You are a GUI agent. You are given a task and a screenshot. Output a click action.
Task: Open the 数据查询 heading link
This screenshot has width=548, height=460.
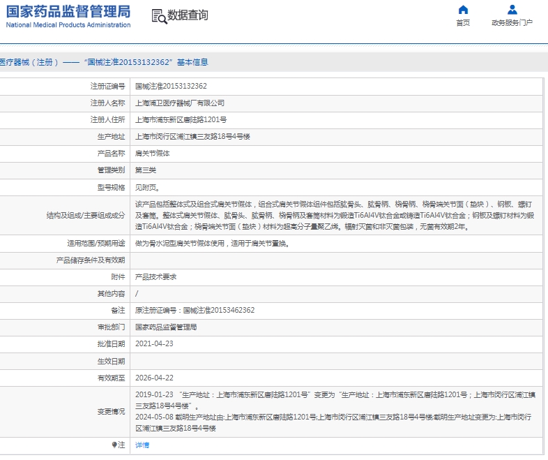point(188,15)
